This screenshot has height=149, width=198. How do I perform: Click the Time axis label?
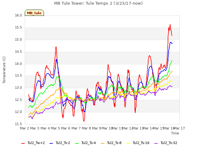pos(175,133)
